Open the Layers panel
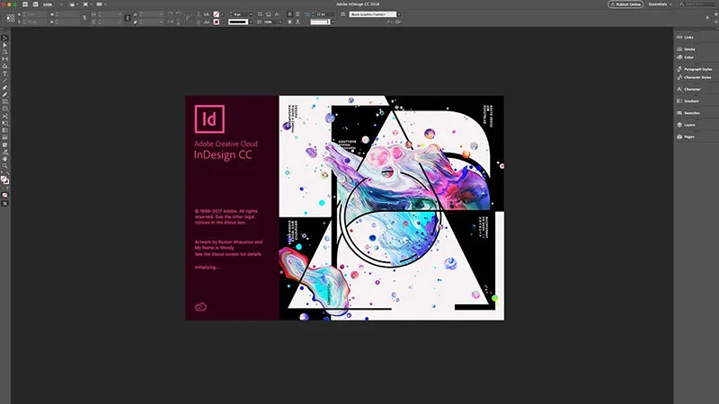 [686, 125]
